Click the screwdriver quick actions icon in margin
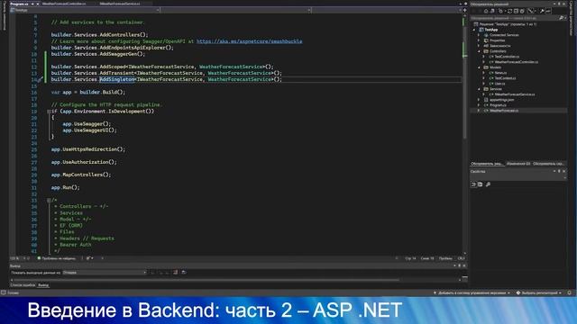The width and height of the screenshot is (577, 324). click(x=40, y=79)
